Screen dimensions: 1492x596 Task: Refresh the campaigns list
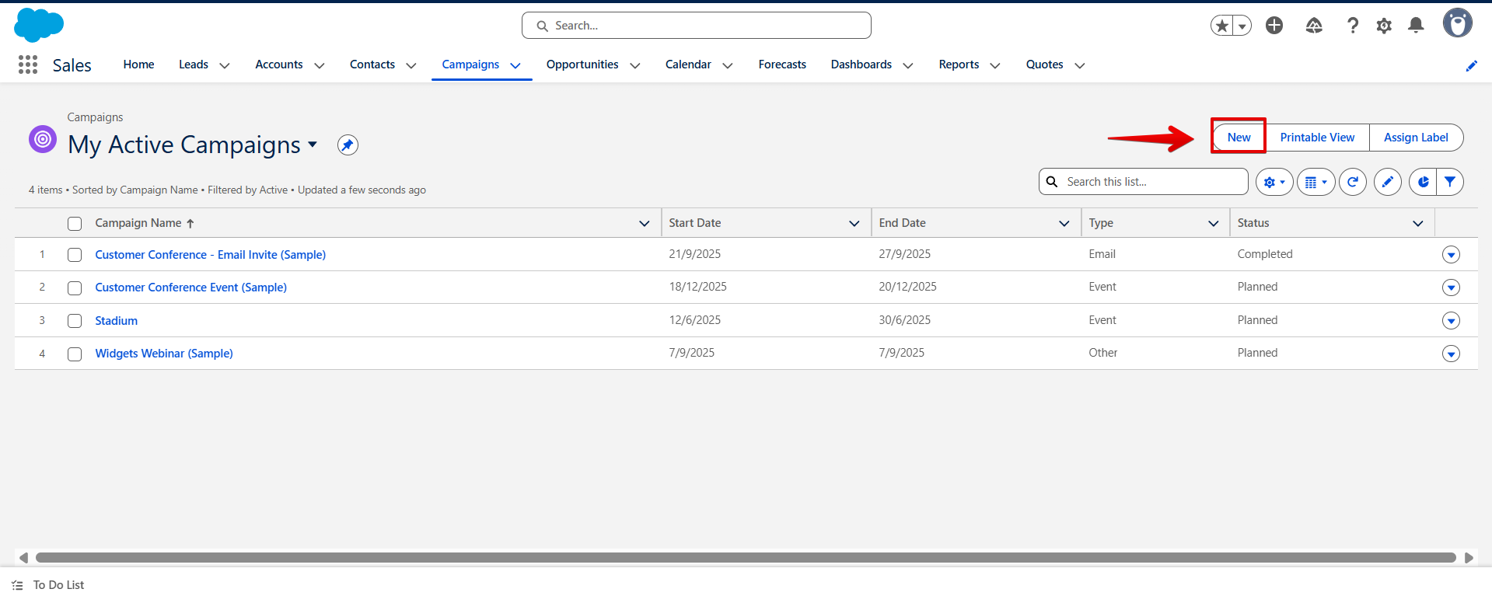(x=1353, y=182)
